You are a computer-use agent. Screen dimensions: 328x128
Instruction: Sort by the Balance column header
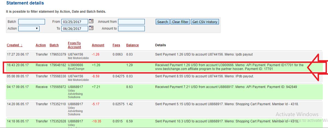(133, 45)
